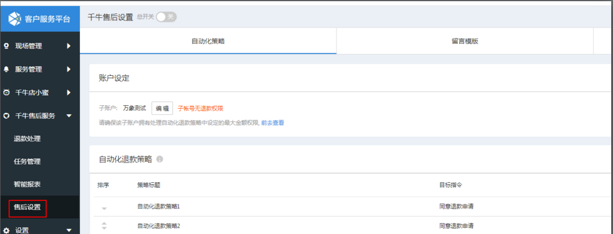Click the 编辑 button for the sub-account
Screen dimensions: 613x234
coord(162,108)
